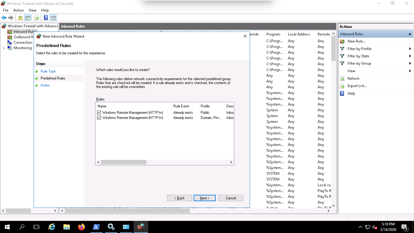Open the View menu in menu bar
The height and width of the screenshot is (233, 414).
pos(32,10)
